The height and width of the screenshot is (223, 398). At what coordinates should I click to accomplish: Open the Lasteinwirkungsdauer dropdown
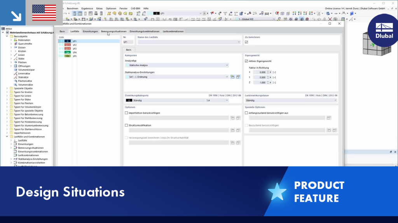291,100
